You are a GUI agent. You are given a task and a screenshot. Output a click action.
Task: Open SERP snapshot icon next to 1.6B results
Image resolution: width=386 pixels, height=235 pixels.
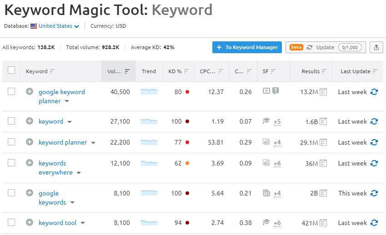[x=323, y=121]
